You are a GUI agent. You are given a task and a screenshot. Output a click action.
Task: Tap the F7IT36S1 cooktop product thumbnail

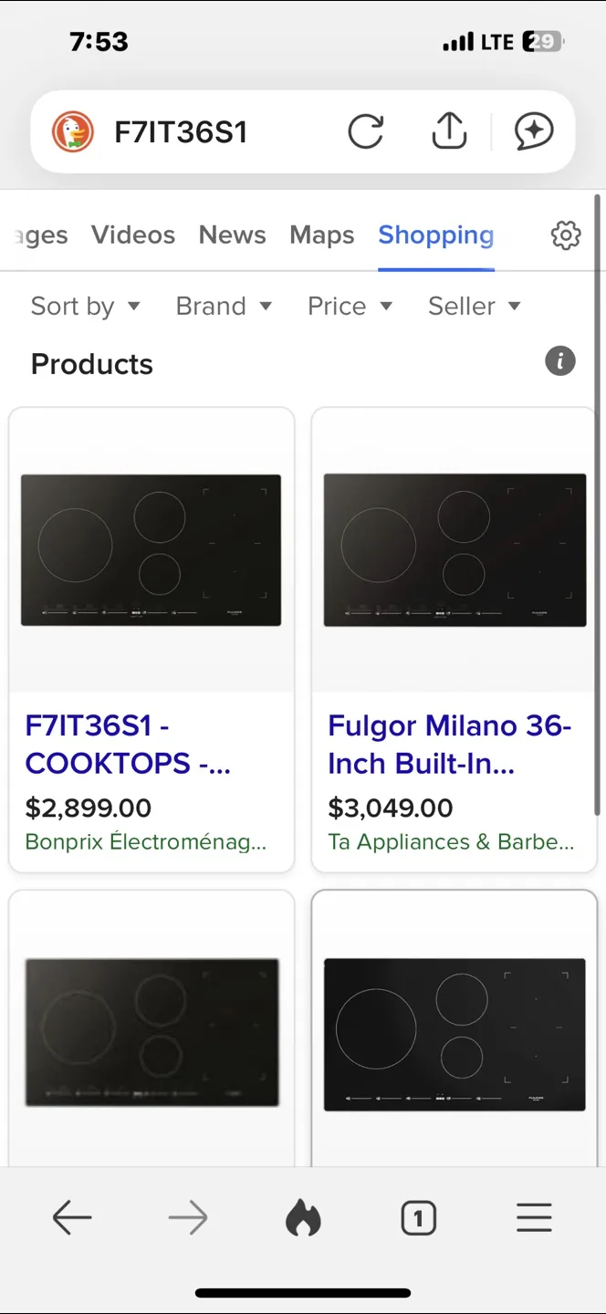151,548
